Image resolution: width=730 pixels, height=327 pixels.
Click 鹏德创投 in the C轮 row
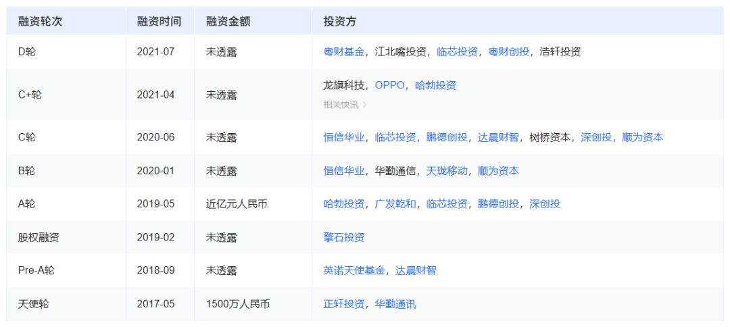pos(447,137)
